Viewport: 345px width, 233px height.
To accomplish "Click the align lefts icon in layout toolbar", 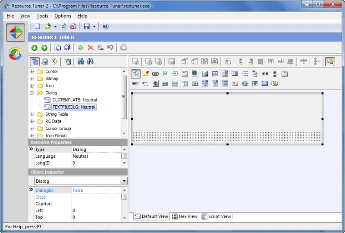I will click(241, 61).
